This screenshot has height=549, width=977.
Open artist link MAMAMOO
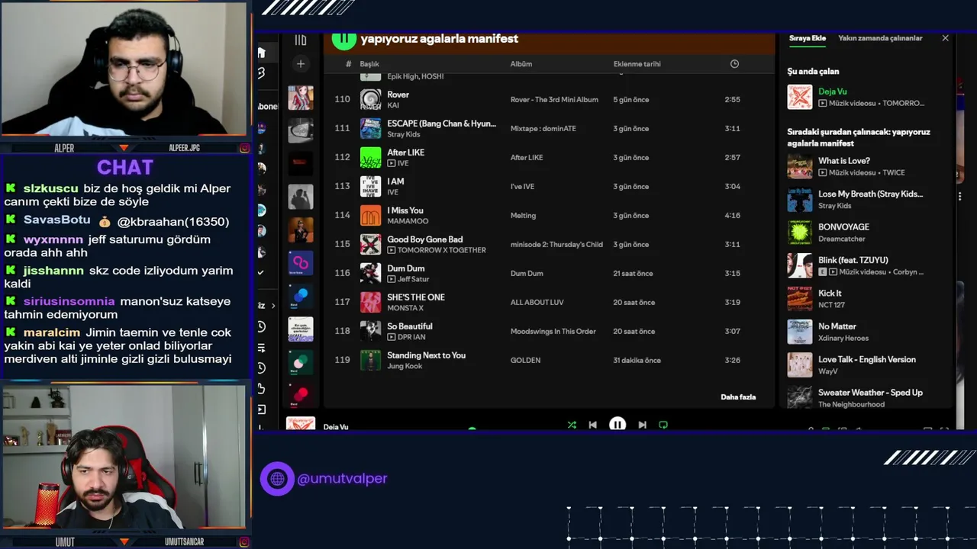408,221
